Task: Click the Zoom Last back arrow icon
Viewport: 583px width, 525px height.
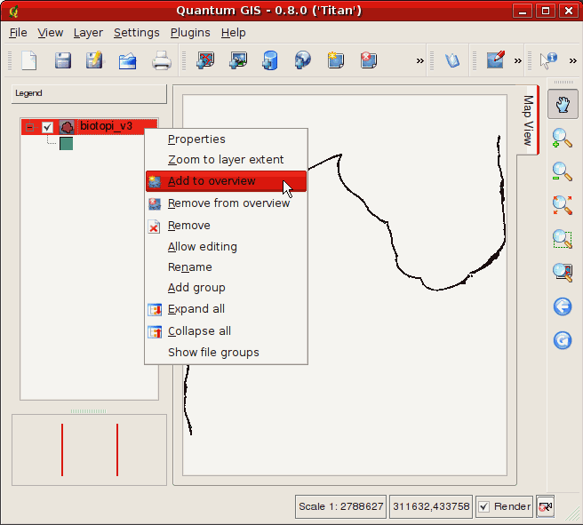Action: coord(563,306)
